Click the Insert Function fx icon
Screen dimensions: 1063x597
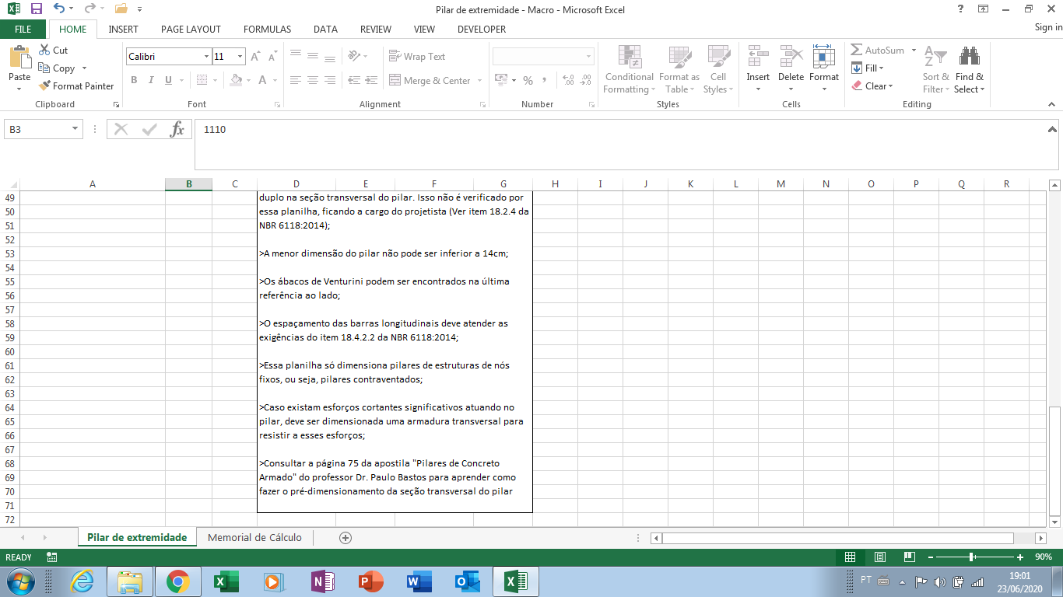point(177,130)
